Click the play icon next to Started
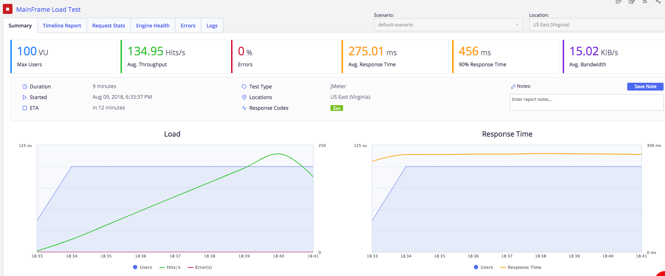This screenshot has height=276, width=665. [x=25, y=97]
